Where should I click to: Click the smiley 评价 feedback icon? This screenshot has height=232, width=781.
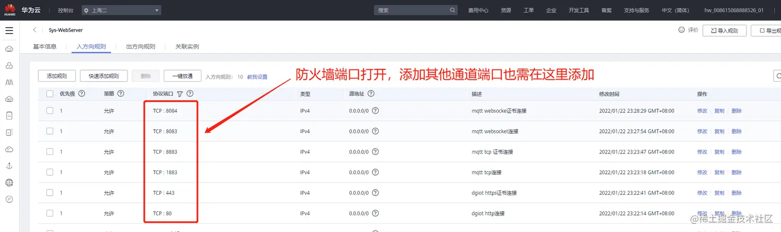point(682,30)
